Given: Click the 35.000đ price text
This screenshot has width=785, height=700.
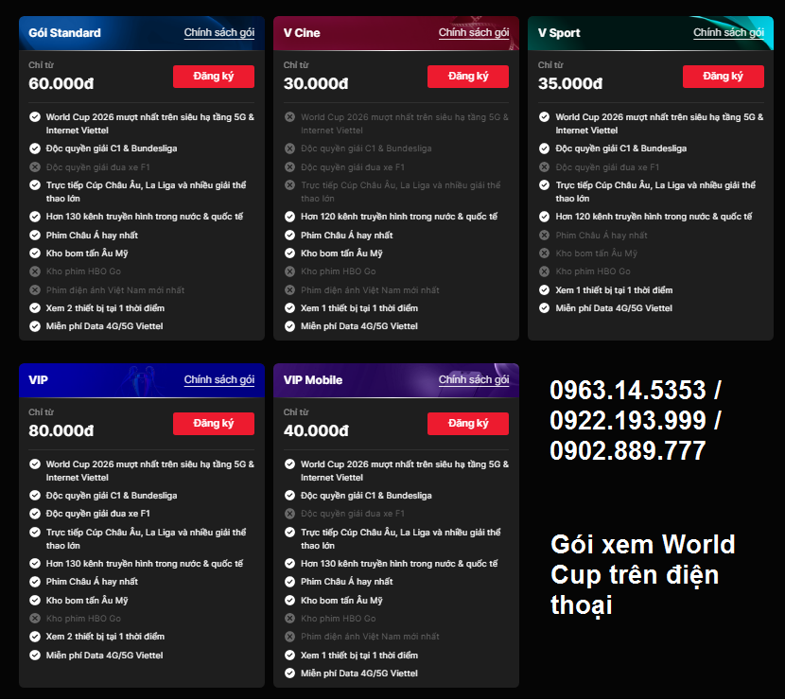Looking at the screenshot, I should pos(570,83).
